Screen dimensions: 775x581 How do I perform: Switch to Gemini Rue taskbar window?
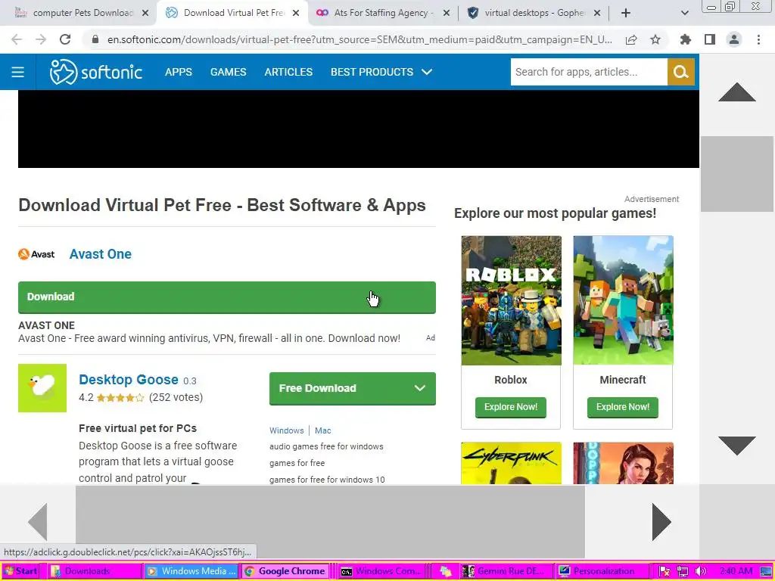click(506, 571)
